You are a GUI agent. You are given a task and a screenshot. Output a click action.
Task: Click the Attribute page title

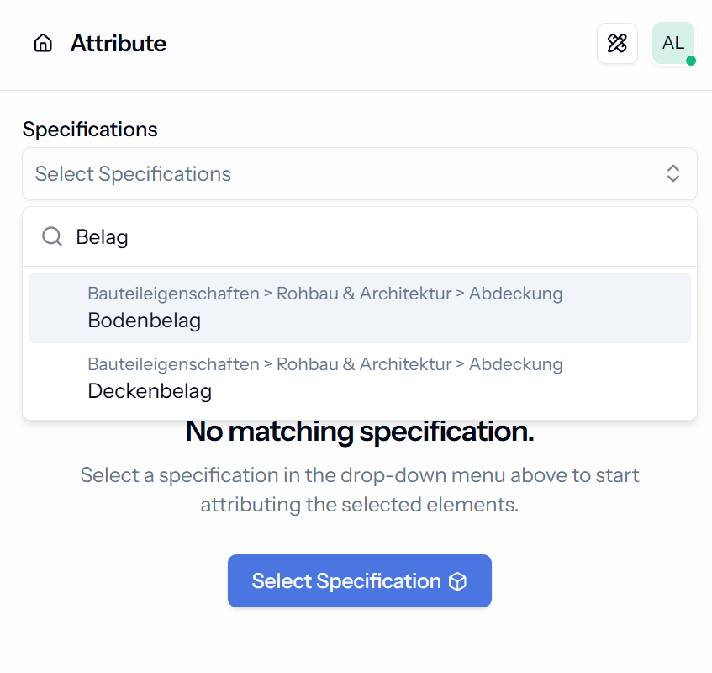(x=119, y=44)
